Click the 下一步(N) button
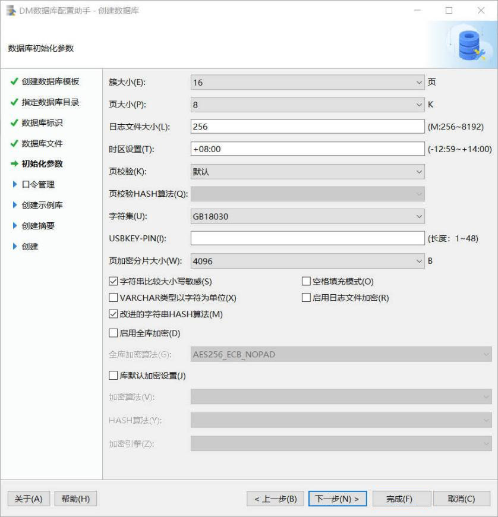 [337, 499]
